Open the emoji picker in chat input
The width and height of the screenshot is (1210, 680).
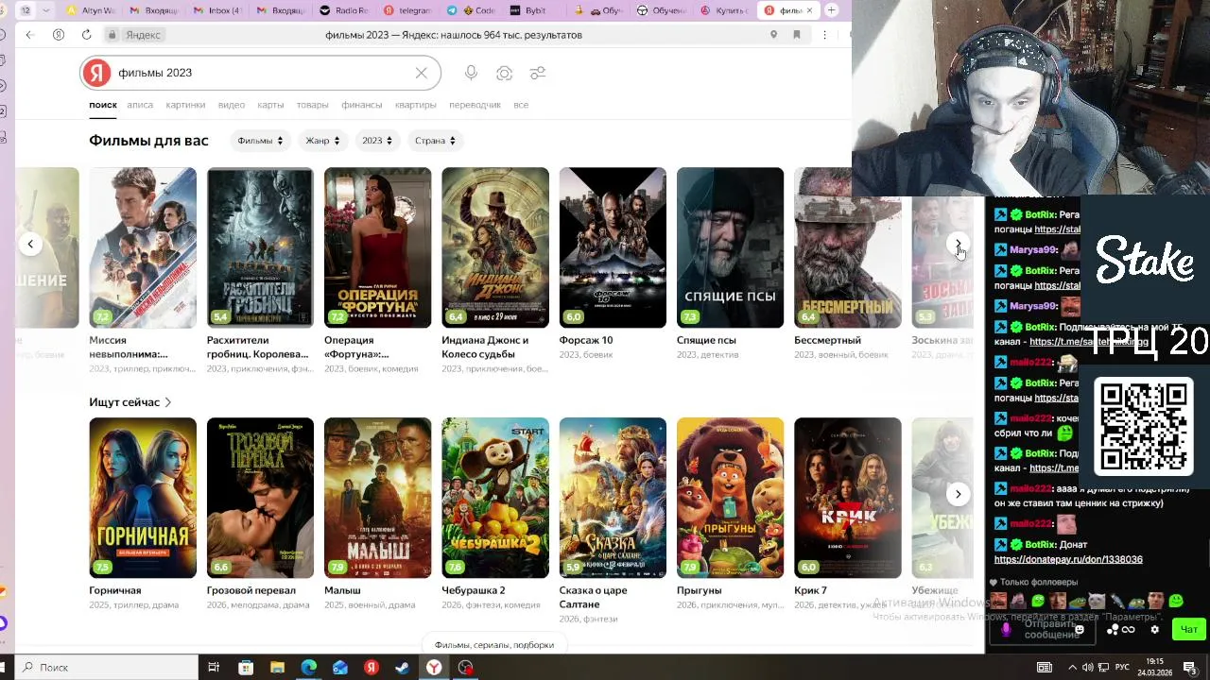1080,629
